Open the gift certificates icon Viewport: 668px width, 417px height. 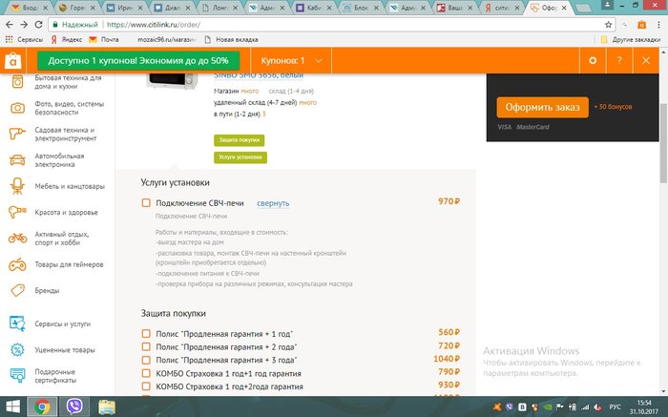[x=17, y=376]
